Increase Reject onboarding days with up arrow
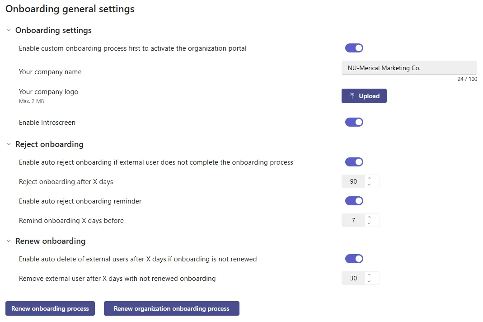This screenshot has width=483, height=322. (x=369, y=178)
